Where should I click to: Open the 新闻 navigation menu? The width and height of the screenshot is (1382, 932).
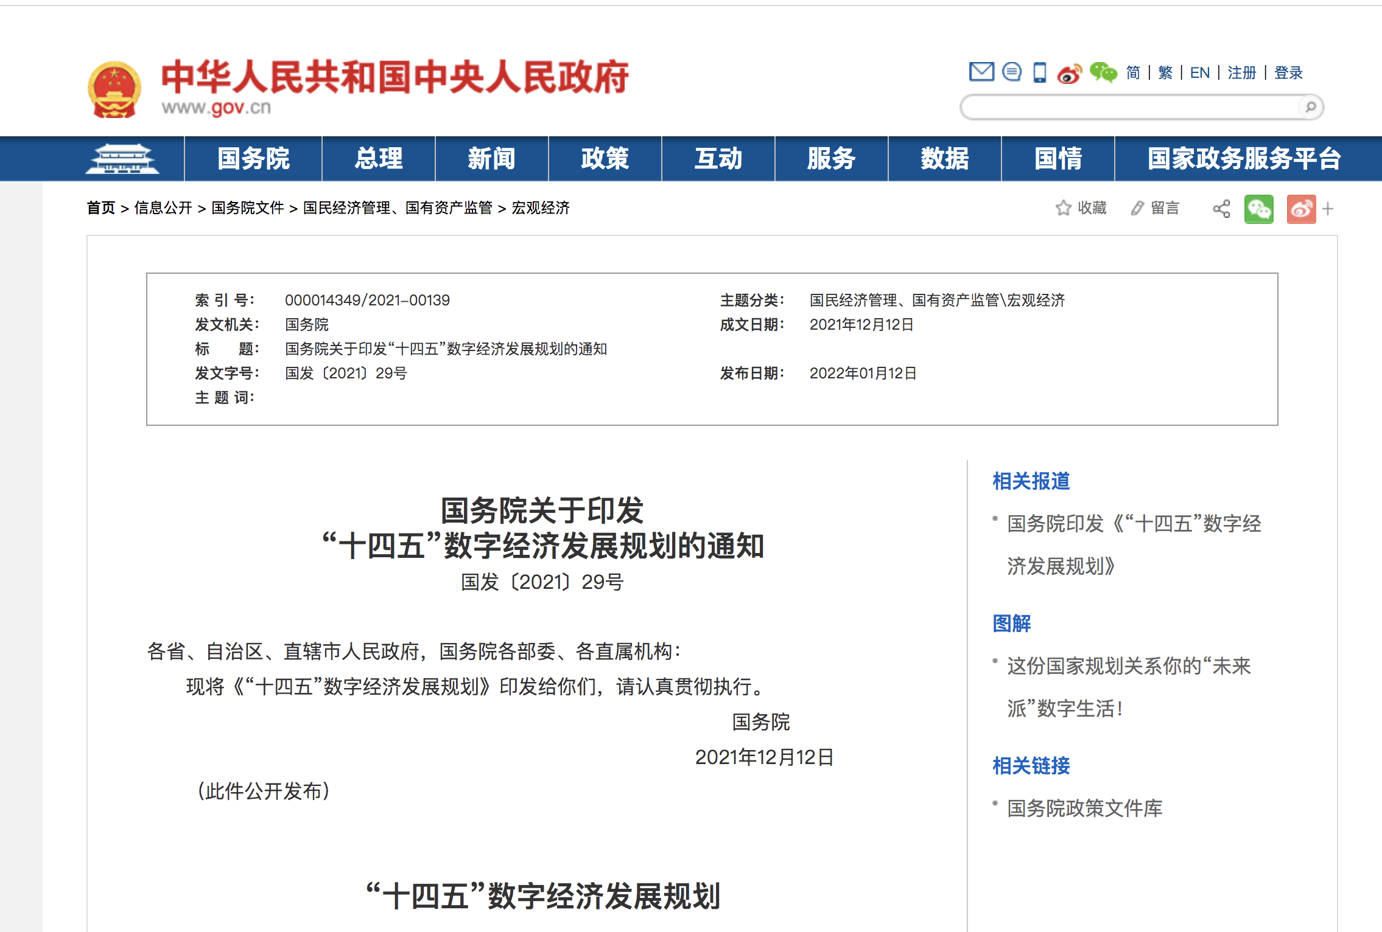[x=492, y=159]
